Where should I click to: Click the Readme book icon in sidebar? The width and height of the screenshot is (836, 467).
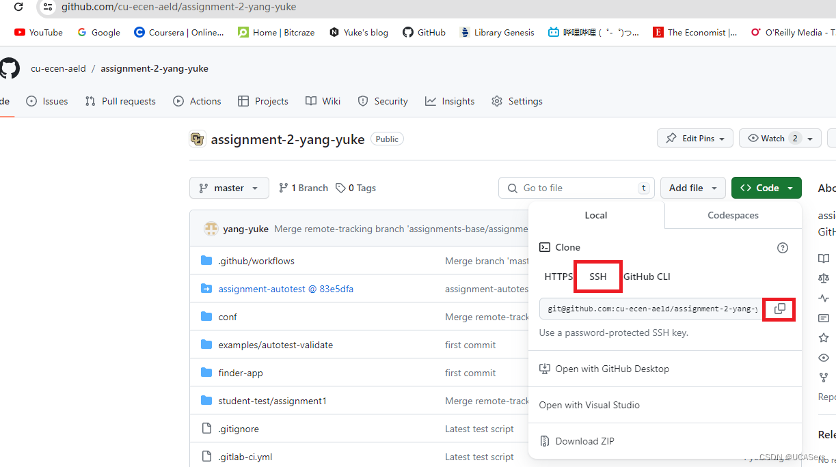824,258
